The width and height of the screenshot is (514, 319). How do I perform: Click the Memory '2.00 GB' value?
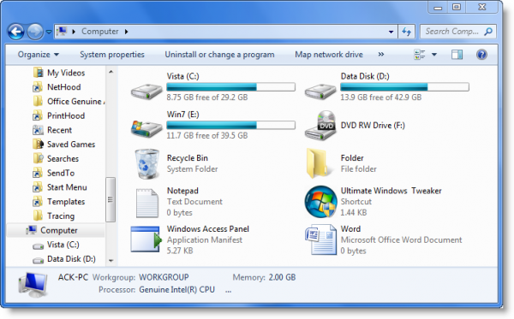(282, 277)
